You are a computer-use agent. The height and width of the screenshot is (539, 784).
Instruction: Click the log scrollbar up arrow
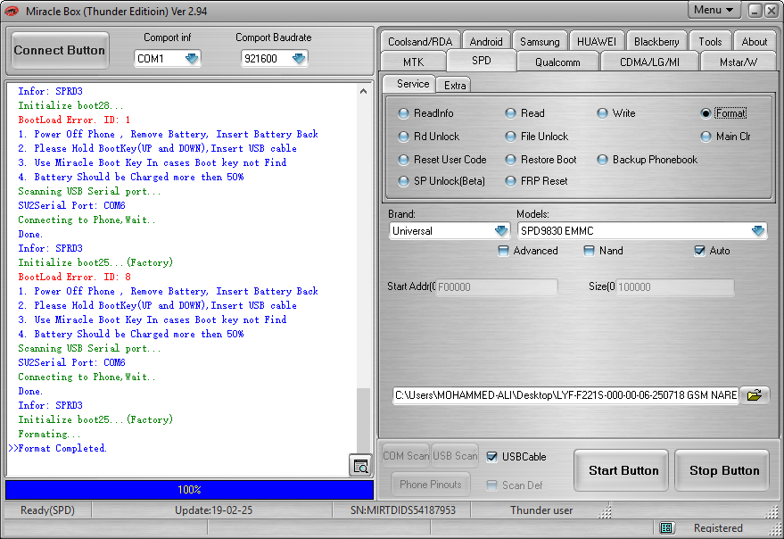pos(364,91)
